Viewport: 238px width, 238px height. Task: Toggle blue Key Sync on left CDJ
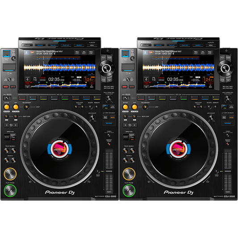[109, 123]
